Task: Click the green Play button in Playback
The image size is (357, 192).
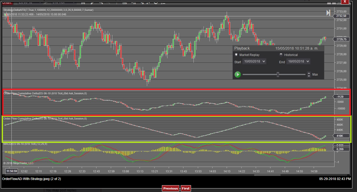Action: [x=238, y=74]
